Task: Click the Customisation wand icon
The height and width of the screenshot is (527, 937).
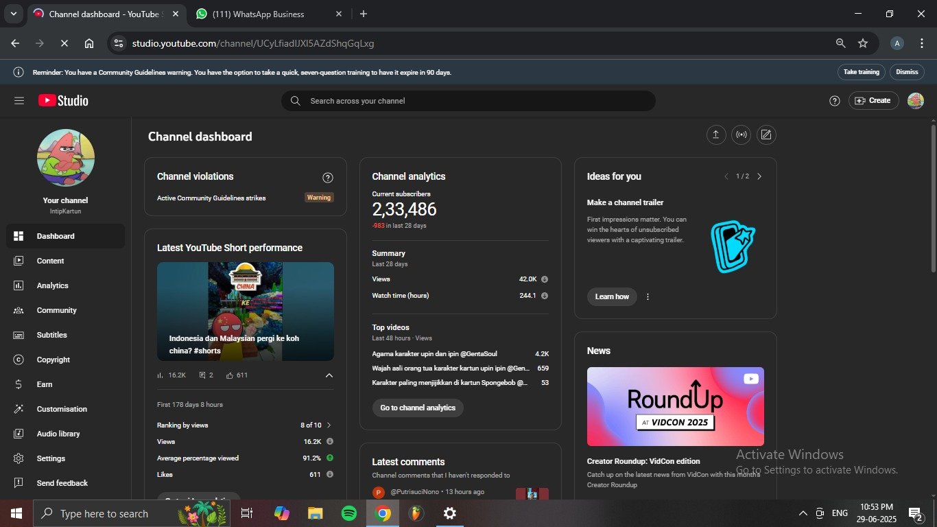Action: click(19, 409)
